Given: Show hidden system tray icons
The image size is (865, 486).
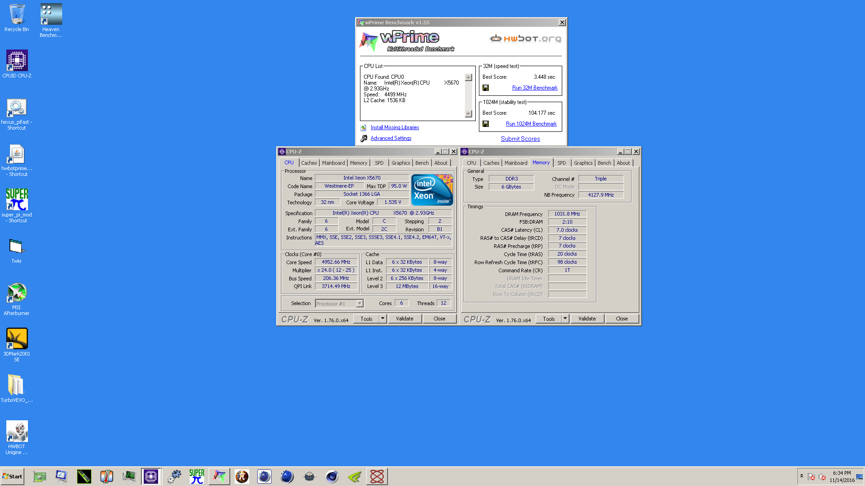Looking at the screenshot, I should click(801, 476).
